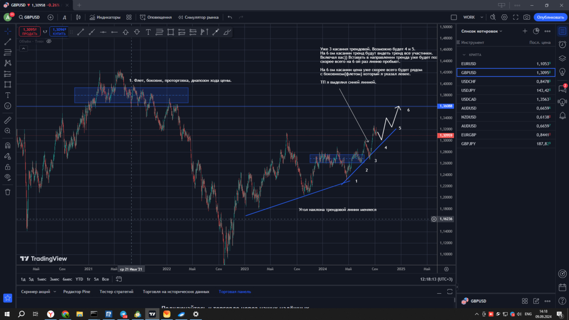
Task: Click the Опубликовать button
Action: tap(550, 17)
